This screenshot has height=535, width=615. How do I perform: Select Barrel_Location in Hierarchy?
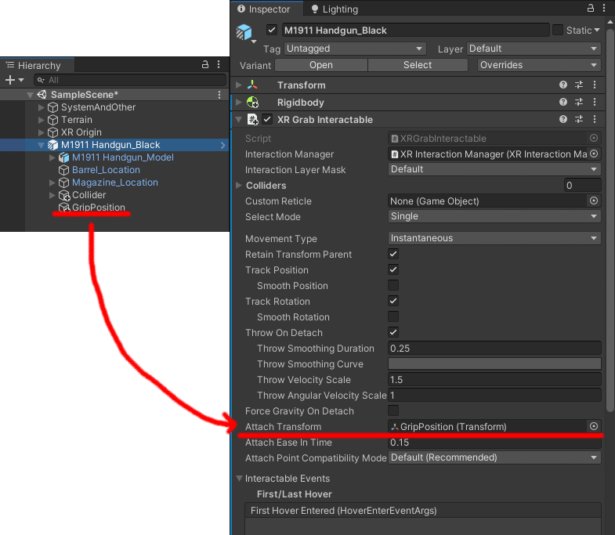coord(106,170)
